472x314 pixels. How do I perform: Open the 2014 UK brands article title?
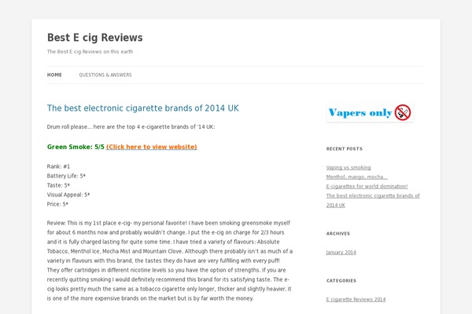[143, 108]
